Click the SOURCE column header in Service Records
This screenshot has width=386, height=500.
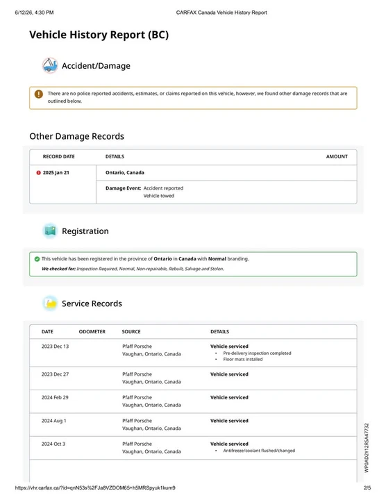point(131,332)
